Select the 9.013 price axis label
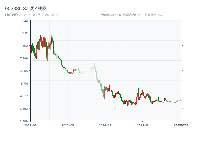The image size is (202, 151). [24, 46]
